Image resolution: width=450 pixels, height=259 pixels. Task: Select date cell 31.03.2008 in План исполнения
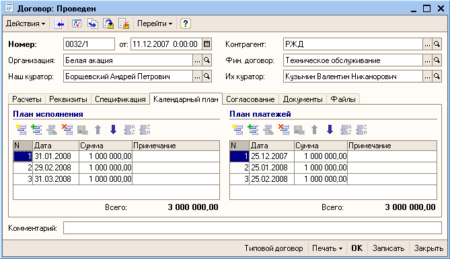pyautogui.click(x=56, y=179)
